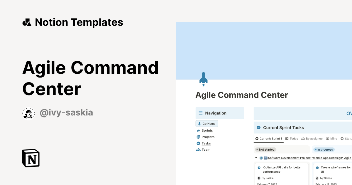Click the people icon next to Team
The height and width of the screenshot is (185, 352).
(x=199, y=150)
